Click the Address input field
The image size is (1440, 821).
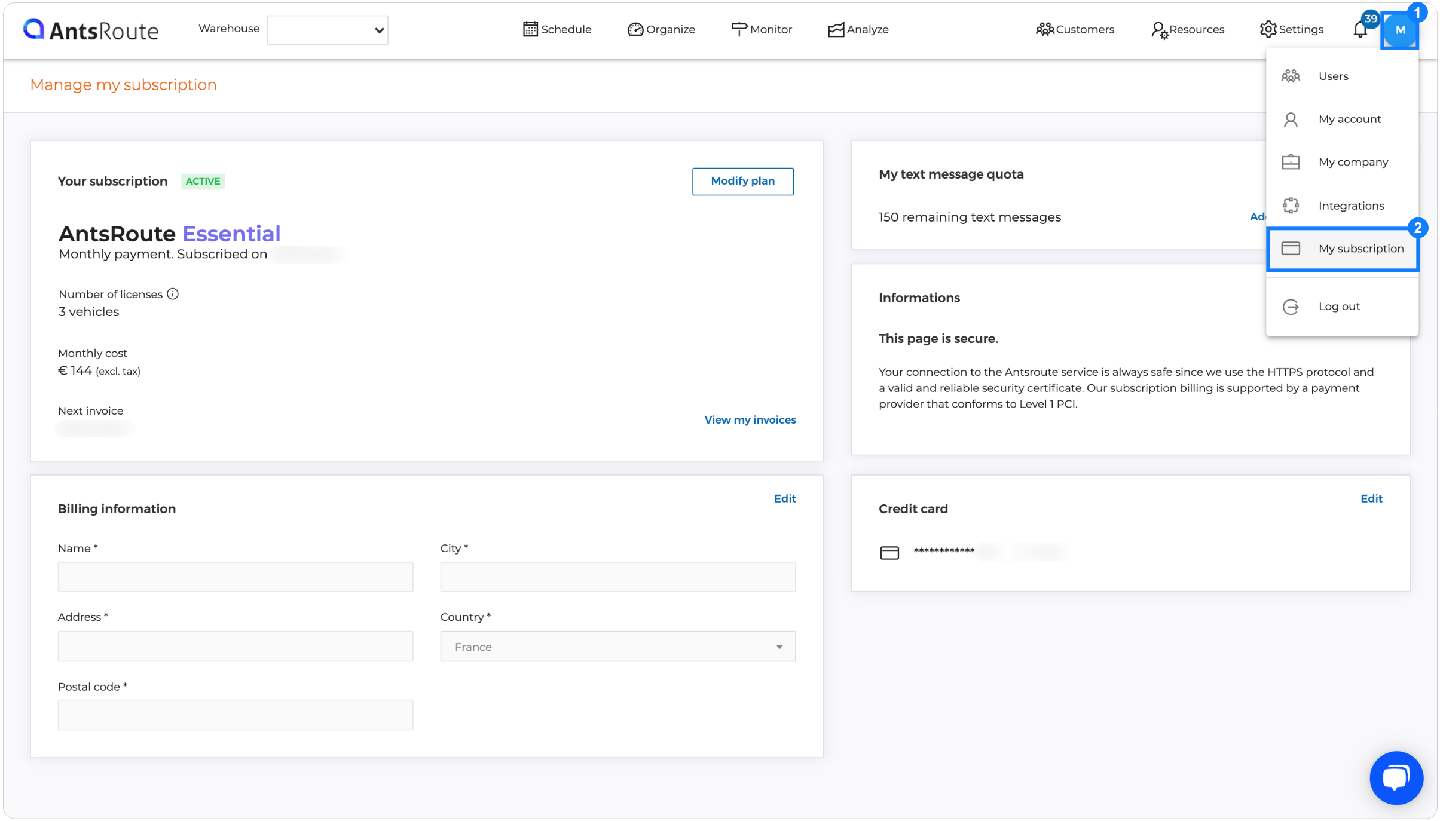(236, 647)
